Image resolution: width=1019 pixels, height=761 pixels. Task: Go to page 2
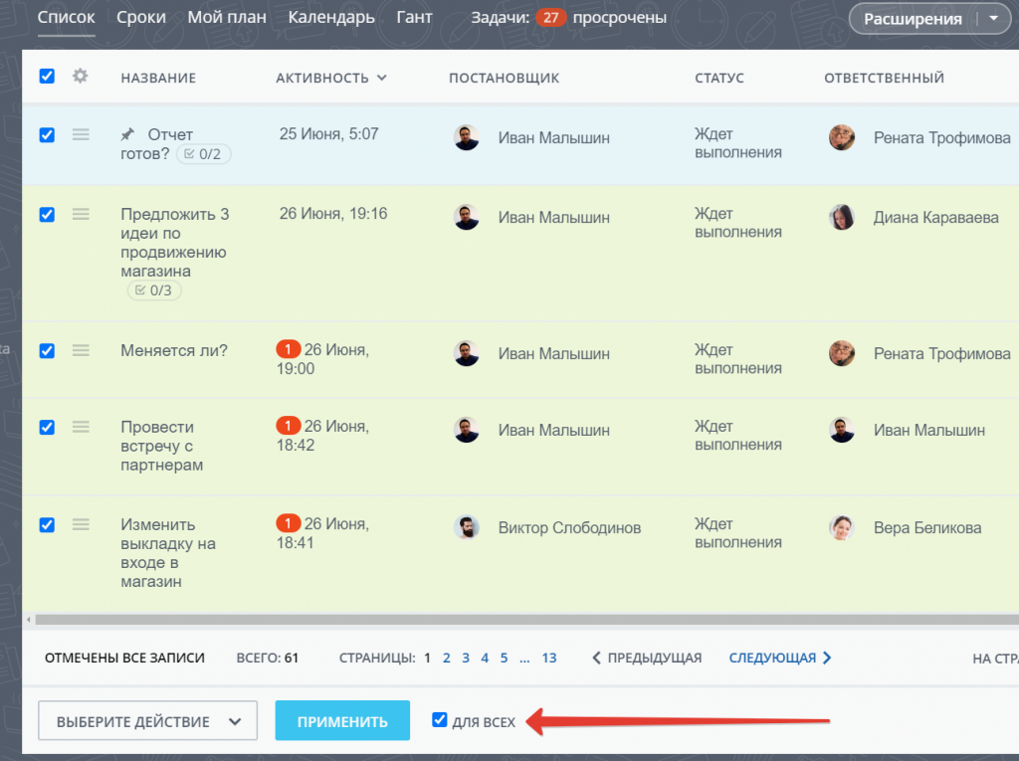point(447,658)
